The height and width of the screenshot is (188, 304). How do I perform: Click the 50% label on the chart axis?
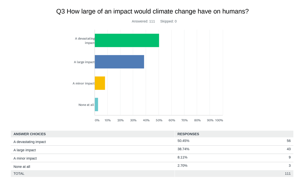[x=159, y=120]
